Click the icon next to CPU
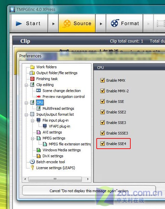Image resolution: width=165 pixels, height=209 pixels. point(32,103)
